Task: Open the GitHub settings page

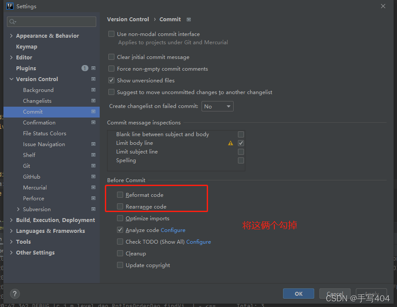Action: (32, 176)
